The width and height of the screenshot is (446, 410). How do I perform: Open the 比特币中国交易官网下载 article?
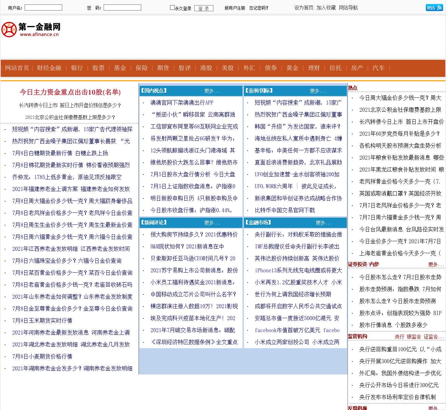point(285,210)
